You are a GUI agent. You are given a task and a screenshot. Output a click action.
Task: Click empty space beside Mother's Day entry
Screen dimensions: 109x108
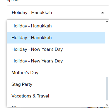coord(71,73)
